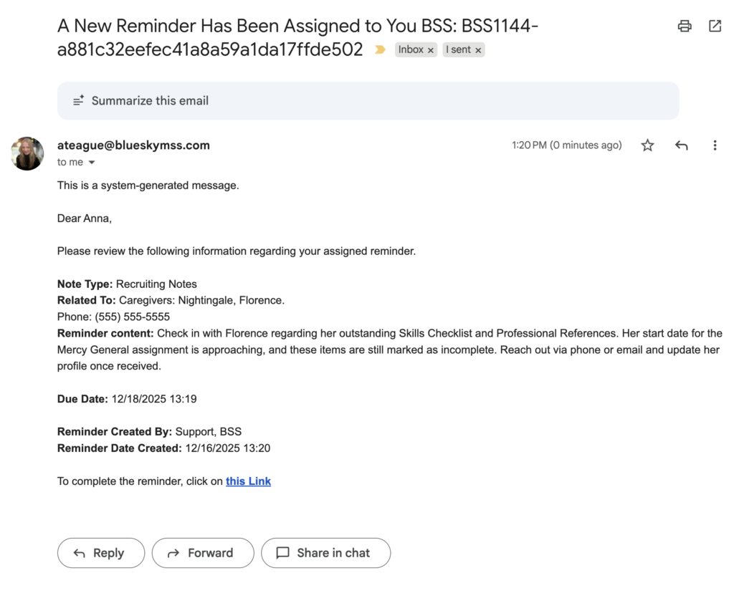Click the sender's profile photo
Image resolution: width=734 pixels, height=616 pixels.
(27, 153)
